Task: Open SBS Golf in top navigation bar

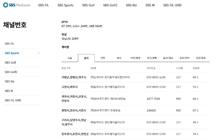Action: (x=88, y=5)
